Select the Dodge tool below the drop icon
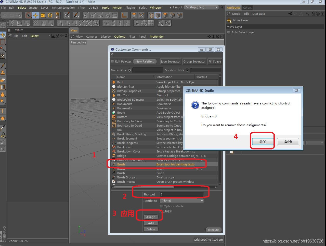 point(3,101)
